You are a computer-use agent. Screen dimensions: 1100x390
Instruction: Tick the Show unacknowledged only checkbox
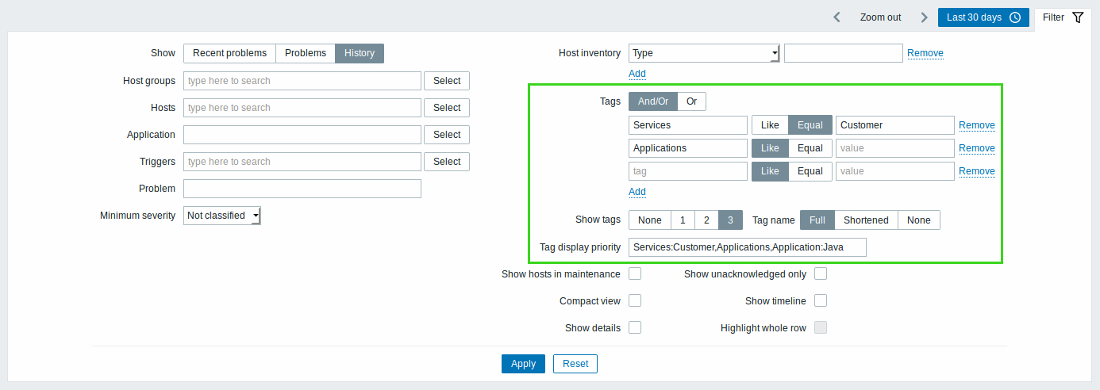pos(821,274)
